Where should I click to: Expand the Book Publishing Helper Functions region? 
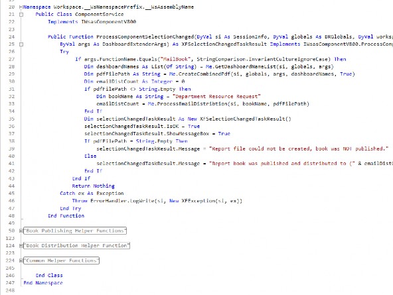pos(21,231)
